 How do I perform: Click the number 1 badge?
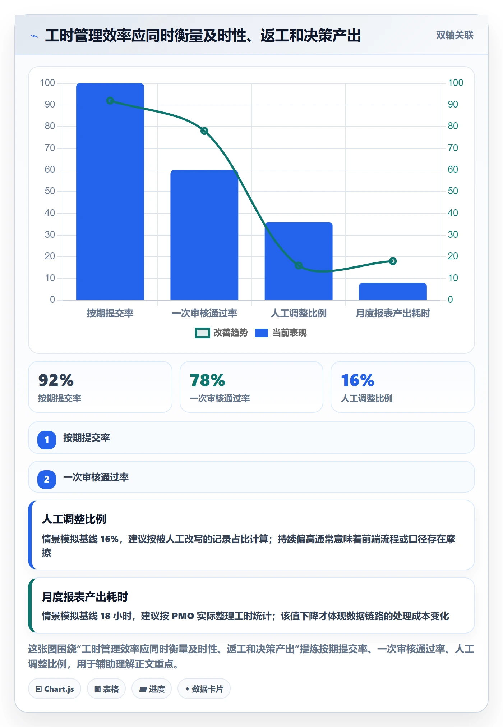(47, 440)
